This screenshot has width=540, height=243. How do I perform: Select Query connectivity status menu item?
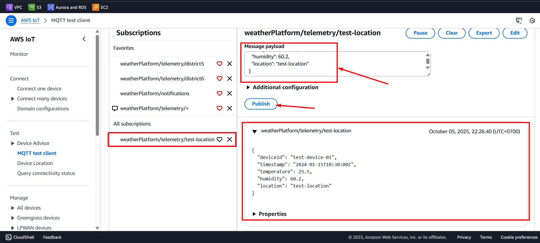coord(46,173)
